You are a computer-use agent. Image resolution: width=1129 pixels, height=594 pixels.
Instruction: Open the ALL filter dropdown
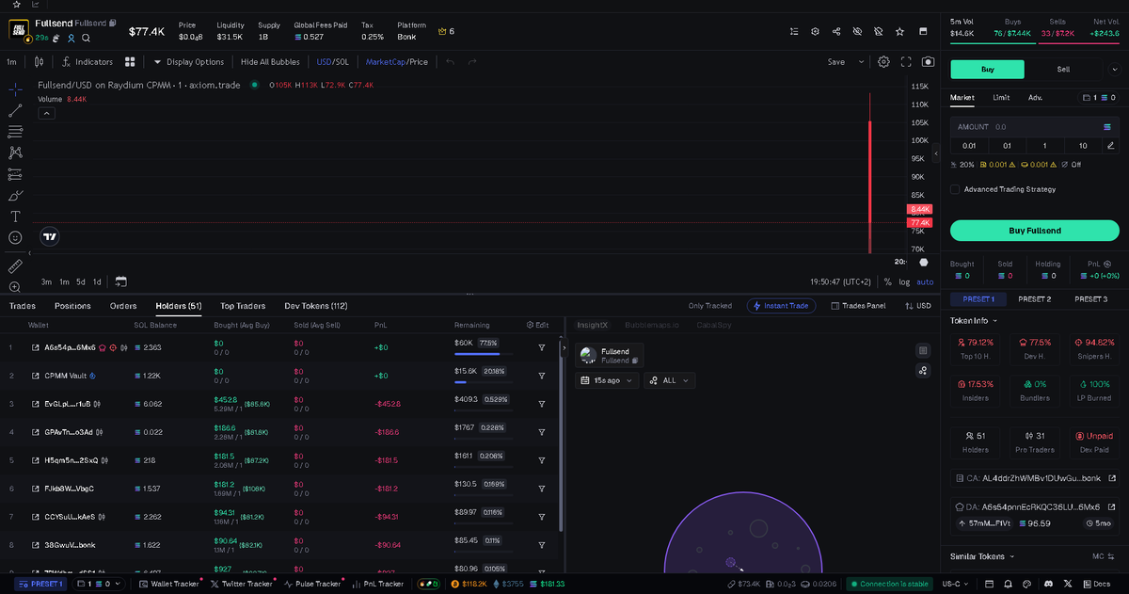coord(669,380)
